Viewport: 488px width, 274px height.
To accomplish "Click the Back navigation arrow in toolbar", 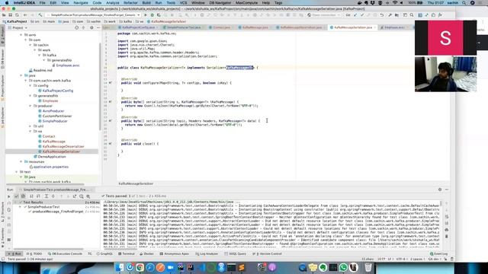I will click(x=25, y=15).
